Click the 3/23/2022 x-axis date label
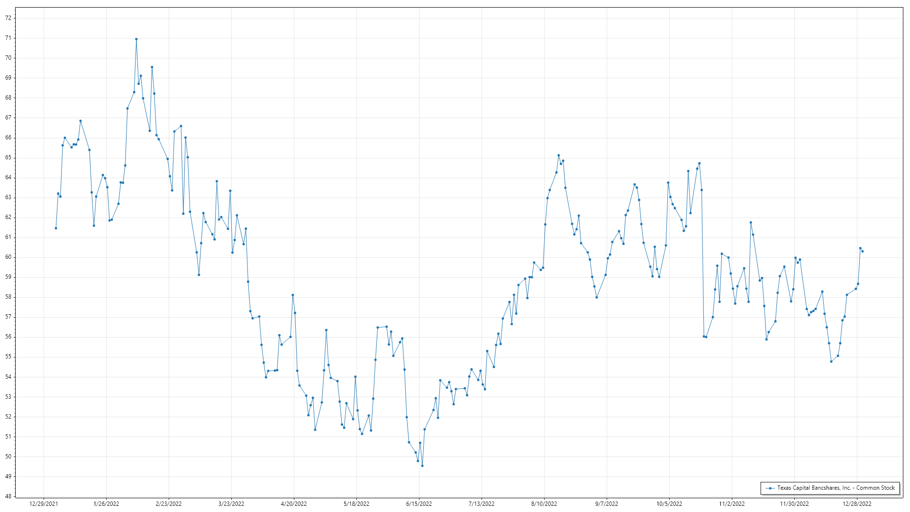The height and width of the screenshot is (512, 910). (x=231, y=504)
